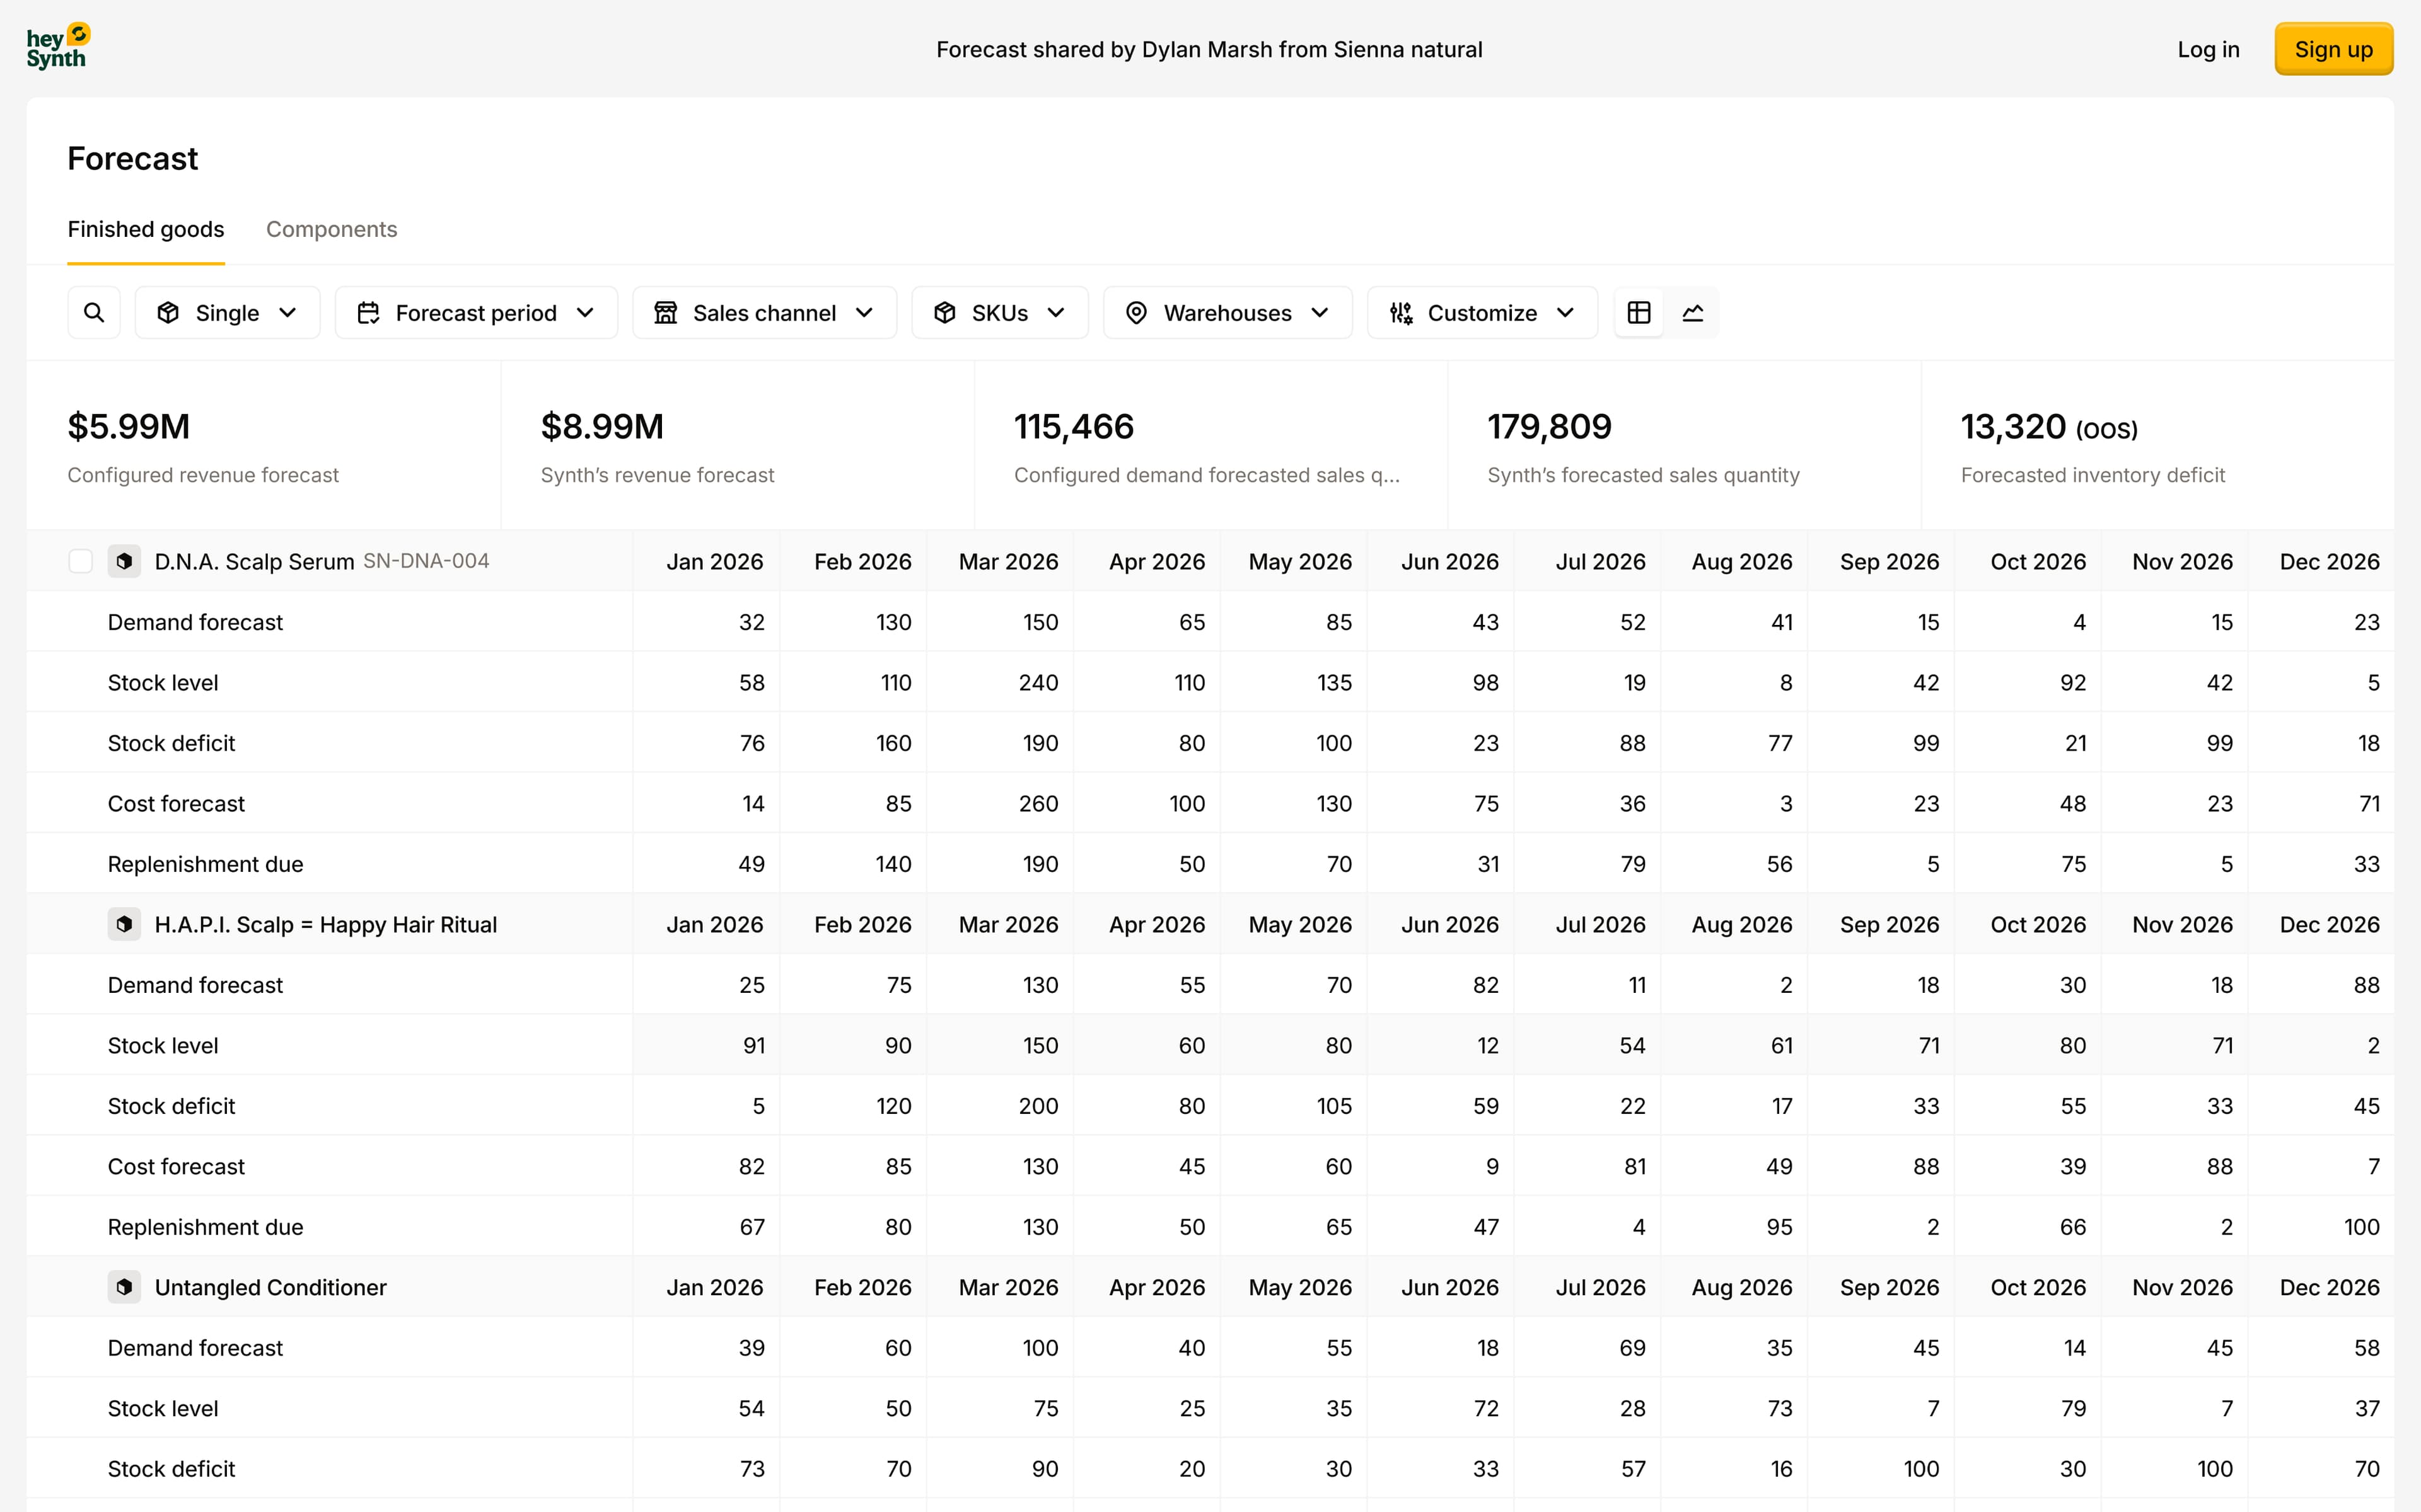Open the Customize dropdown
The image size is (2421, 1512).
coord(1482,313)
